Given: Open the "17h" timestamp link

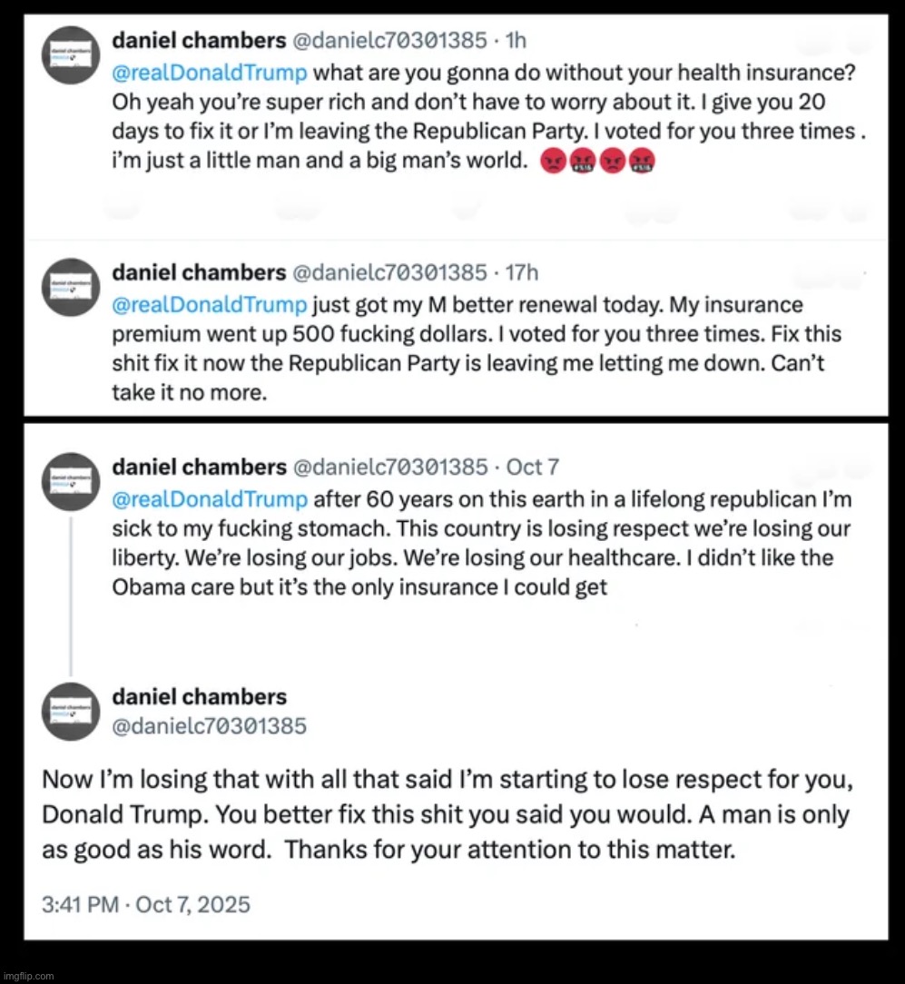Looking at the screenshot, I should pos(522,272).
